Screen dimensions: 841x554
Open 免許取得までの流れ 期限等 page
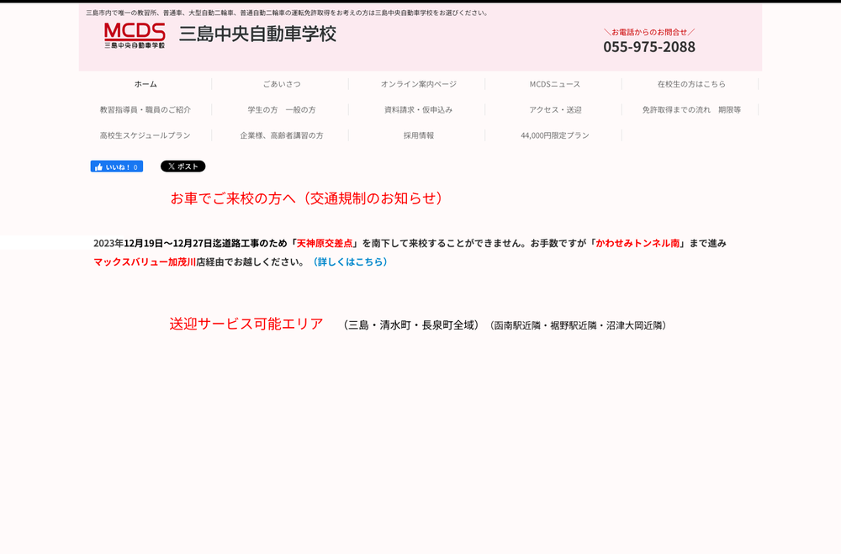(691, 110)
